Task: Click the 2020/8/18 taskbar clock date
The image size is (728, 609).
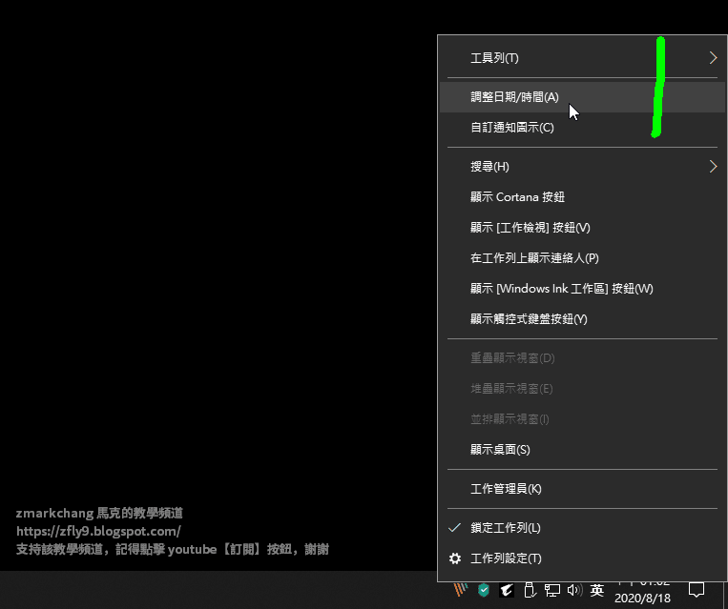Action: [642, 598]
